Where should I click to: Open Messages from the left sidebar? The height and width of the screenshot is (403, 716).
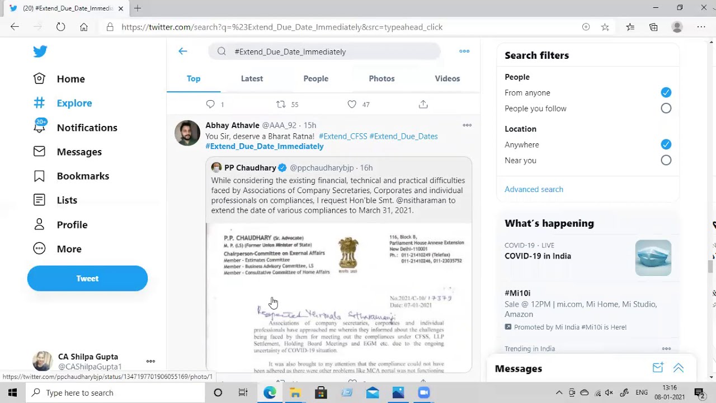pyautogui.click(x=68, y=152)
